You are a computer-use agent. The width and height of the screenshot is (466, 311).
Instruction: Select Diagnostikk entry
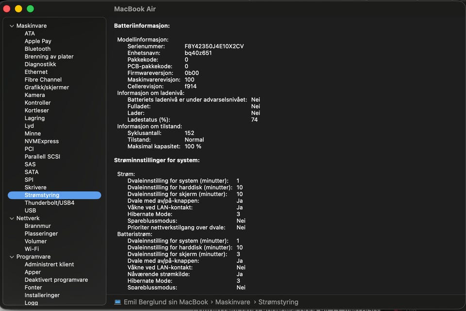pyautogui.click(x=40, y=65)
